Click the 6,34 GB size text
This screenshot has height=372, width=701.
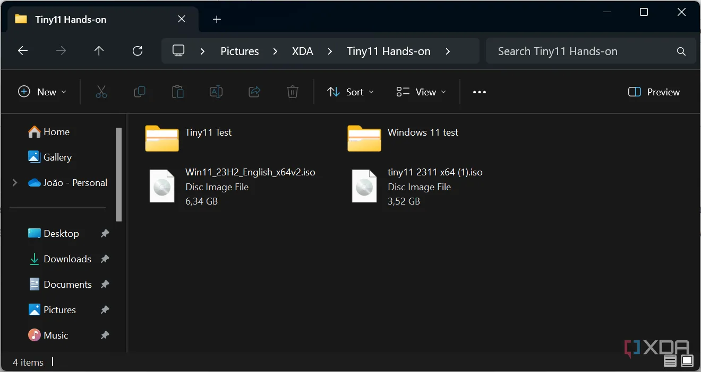pyautogui.click(x=201, y=201)
